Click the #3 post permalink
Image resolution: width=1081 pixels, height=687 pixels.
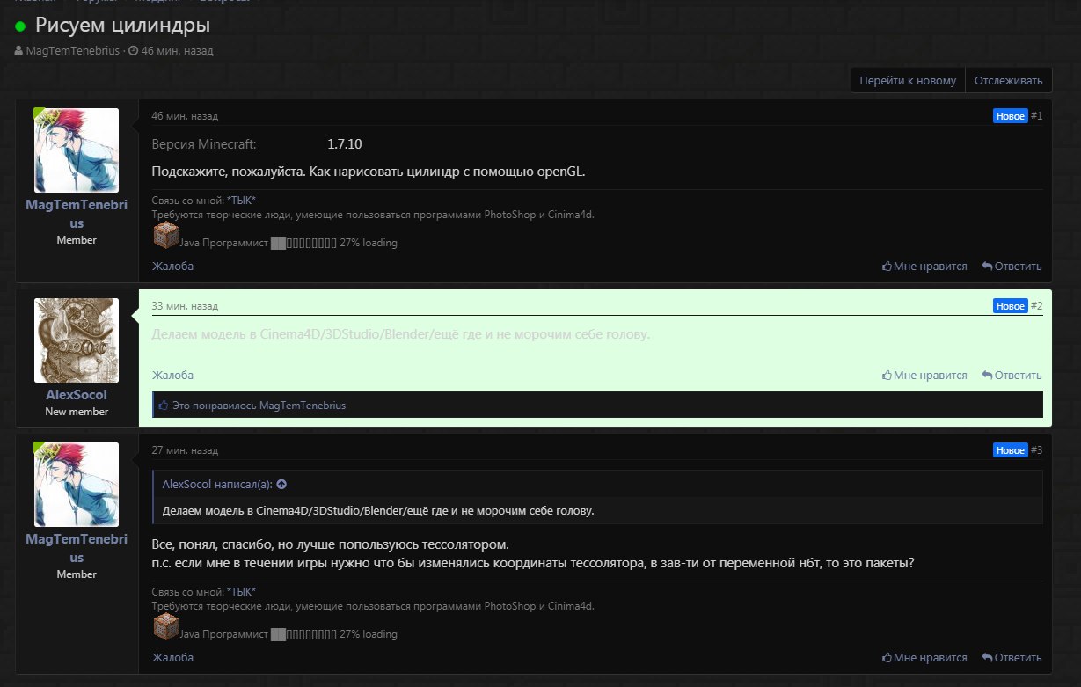pos(1037,450)
